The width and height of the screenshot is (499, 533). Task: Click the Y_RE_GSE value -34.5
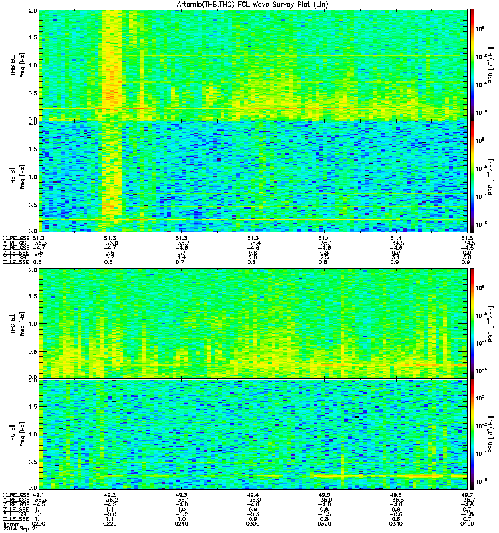pos(467,243)
